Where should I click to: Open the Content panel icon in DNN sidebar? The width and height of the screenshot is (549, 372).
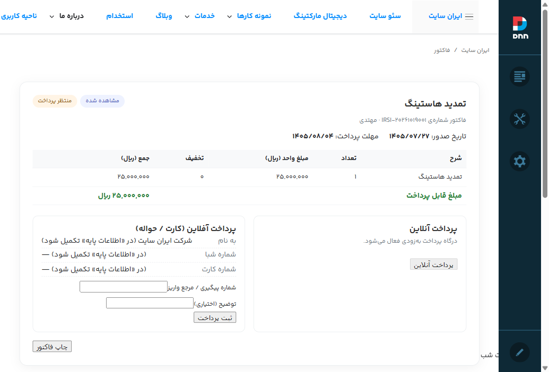click(520, 76)
